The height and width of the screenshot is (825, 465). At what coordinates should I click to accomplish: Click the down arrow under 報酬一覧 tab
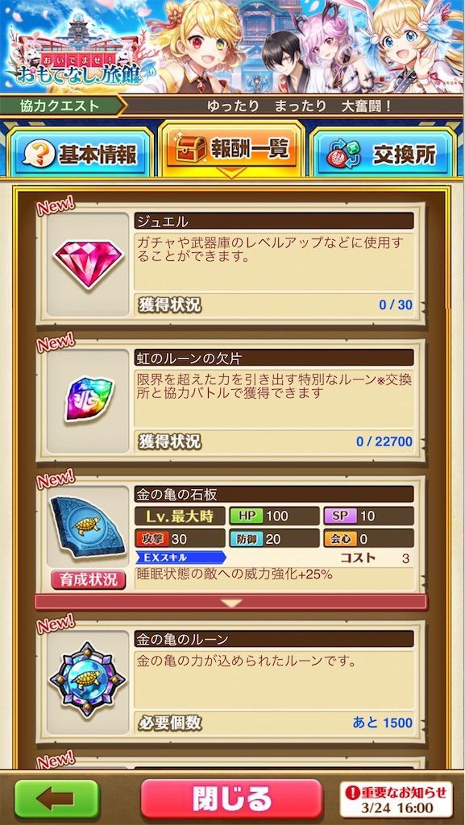tap(231, 172)
